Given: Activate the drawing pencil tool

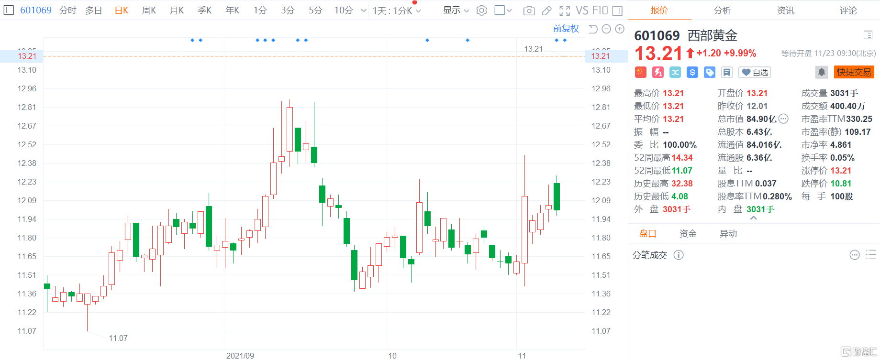Looking at the screenshot, I should coord(547,11).
